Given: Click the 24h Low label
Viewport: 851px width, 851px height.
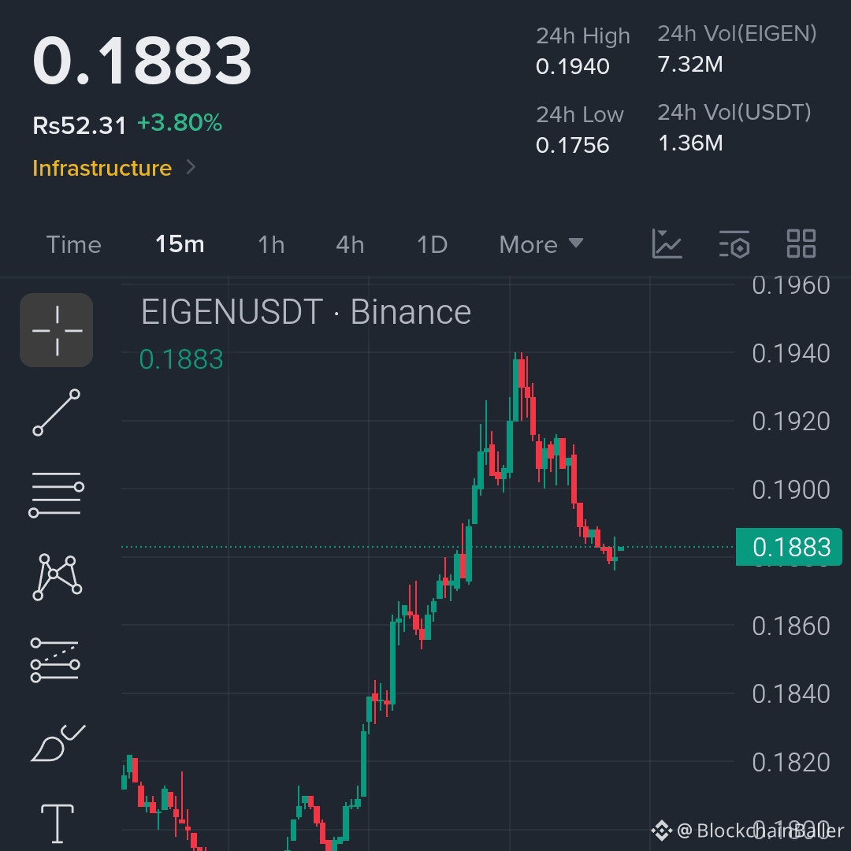Looking at the screenshot, I should [580, 115].
